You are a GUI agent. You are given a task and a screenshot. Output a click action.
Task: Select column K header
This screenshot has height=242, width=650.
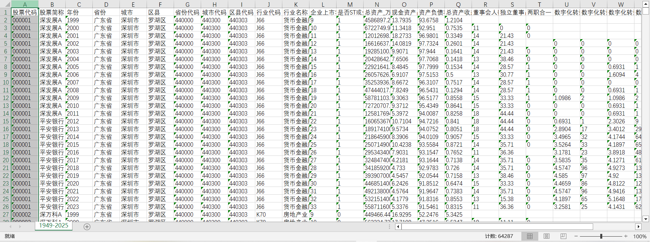[x=296, y=4]
